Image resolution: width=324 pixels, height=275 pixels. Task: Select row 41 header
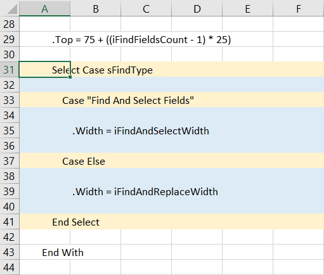tap(10, 222)
